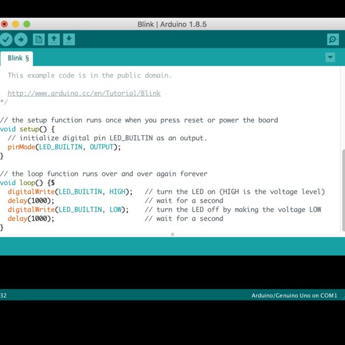Click the 'void setup() {' line
345x345 pixels.
pyautogui.click(x=27, y=129)
